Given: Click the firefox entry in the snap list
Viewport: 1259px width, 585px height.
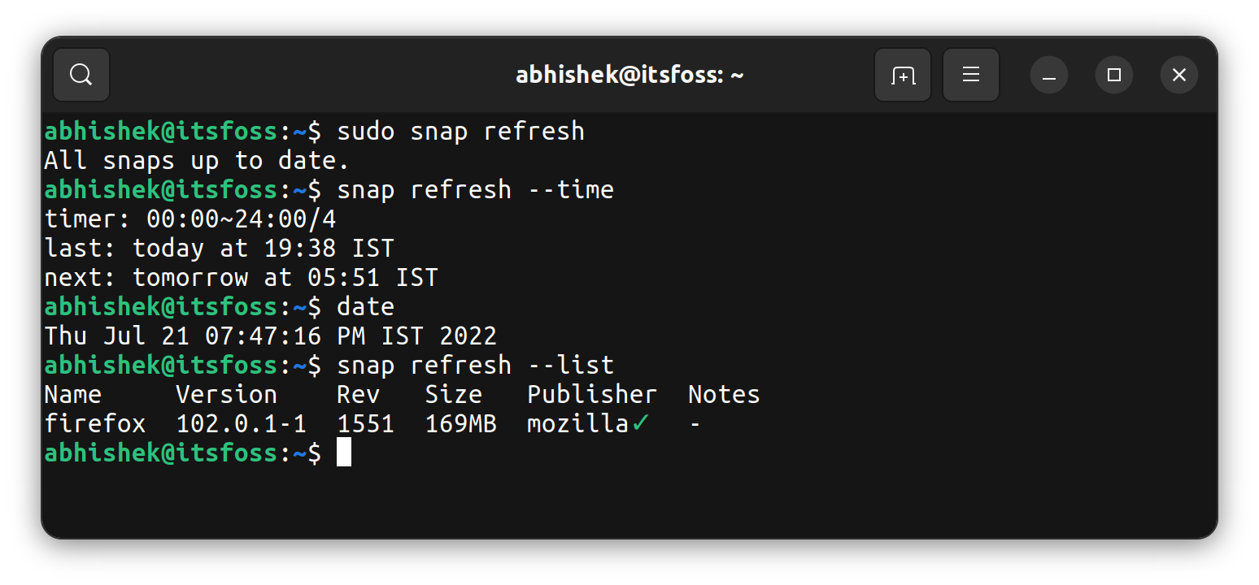Looking at the screenshot, I should click(x=95, y=423).
